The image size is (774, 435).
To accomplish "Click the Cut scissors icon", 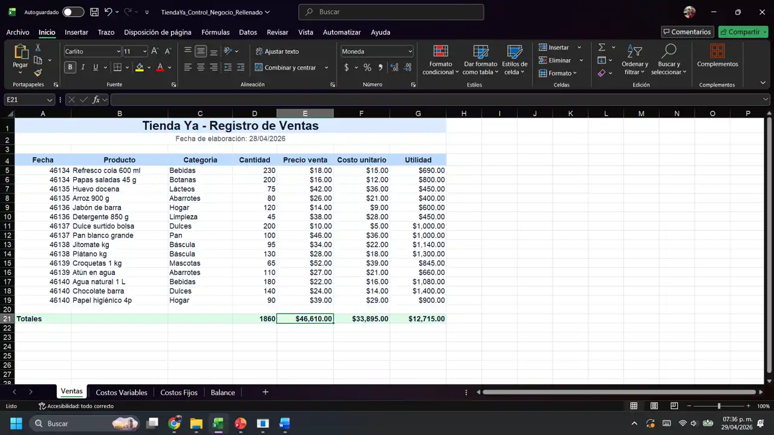I will coord(37,47).
